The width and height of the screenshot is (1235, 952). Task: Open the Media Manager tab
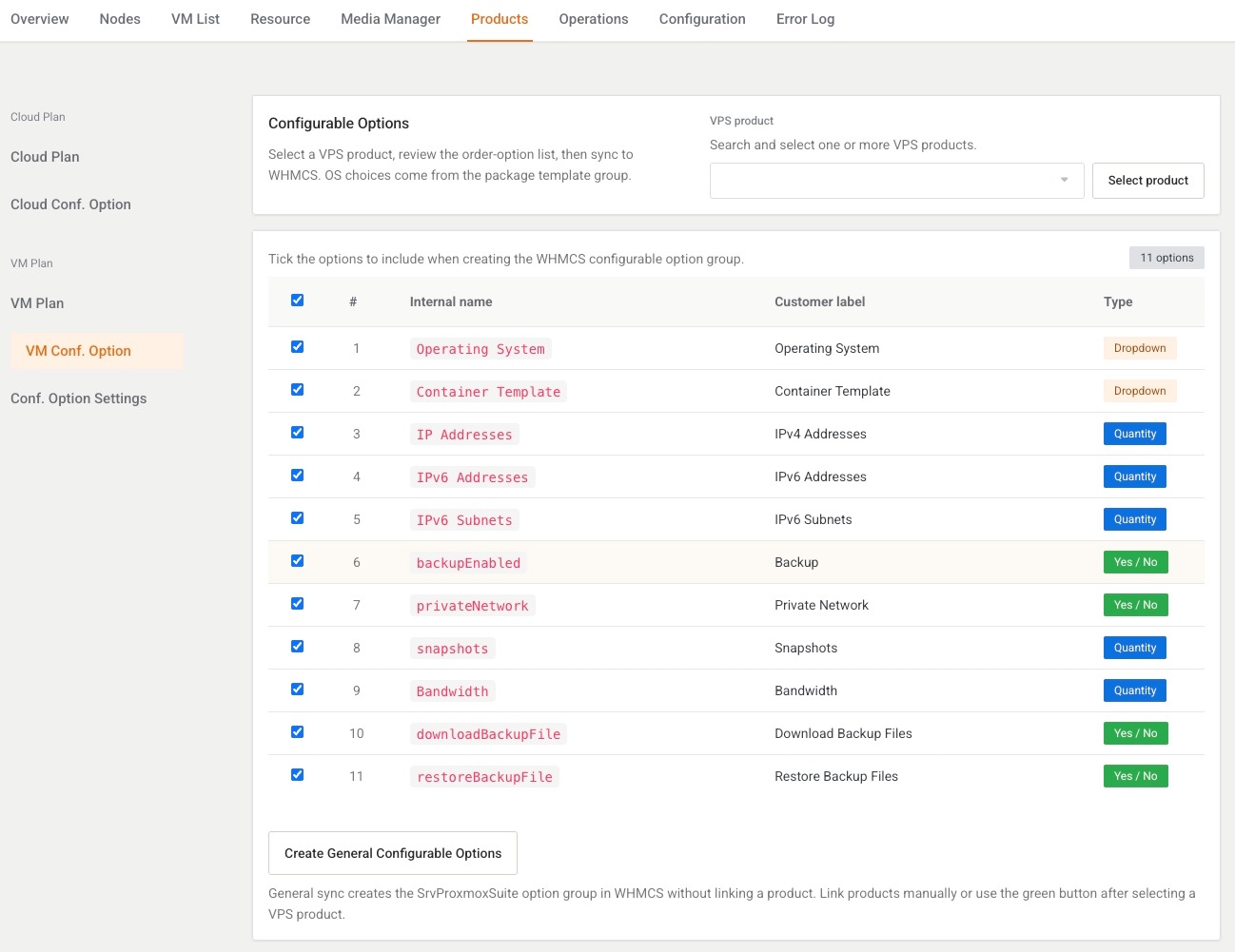[390, 19]
